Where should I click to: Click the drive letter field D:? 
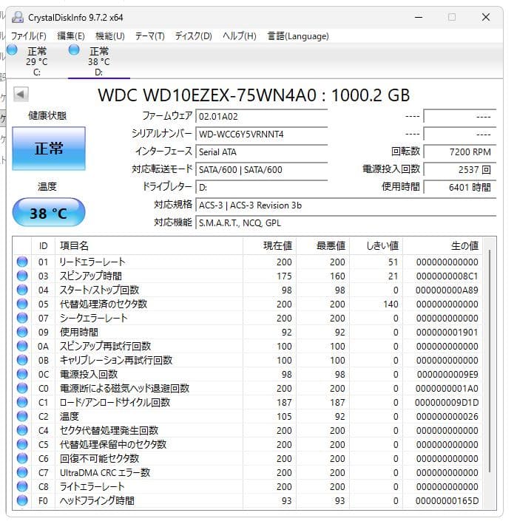coord(262,188)
